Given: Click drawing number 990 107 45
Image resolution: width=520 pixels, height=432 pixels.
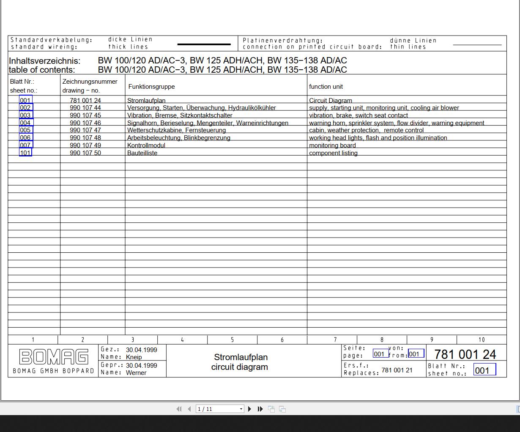Looking at the screenshot, I should click(85, 115).
